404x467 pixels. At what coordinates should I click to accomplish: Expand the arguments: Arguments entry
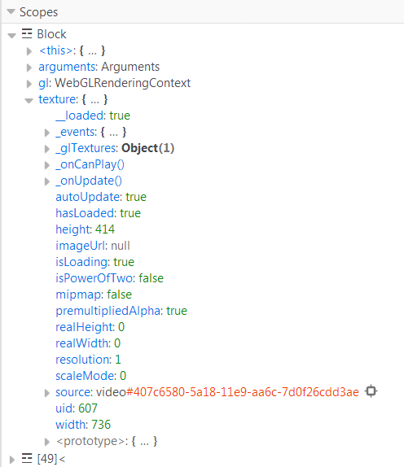tap(29, 68)
